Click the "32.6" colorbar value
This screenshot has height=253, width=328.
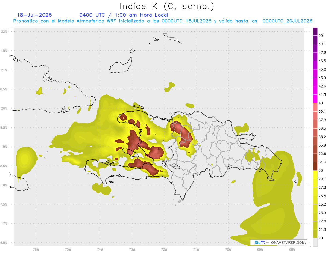[322, 154]
